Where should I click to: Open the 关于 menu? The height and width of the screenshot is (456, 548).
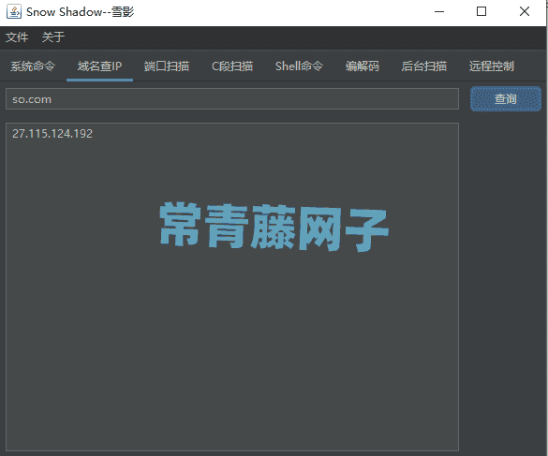[x=53, y=37]
